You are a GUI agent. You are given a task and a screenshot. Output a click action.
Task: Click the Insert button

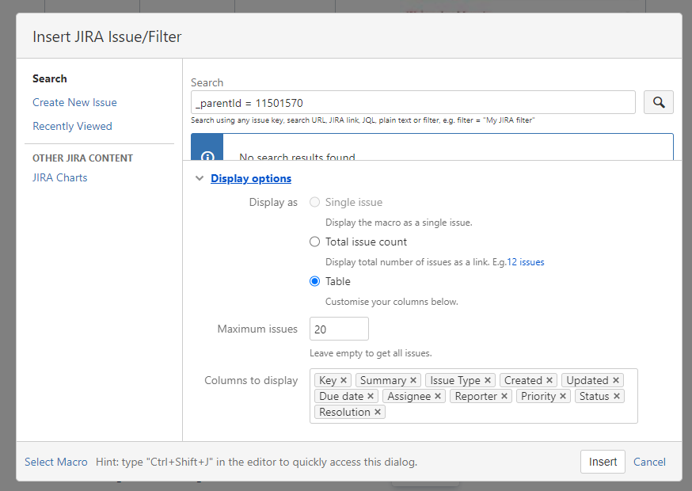pyautogui.click(x=603, y=462)
